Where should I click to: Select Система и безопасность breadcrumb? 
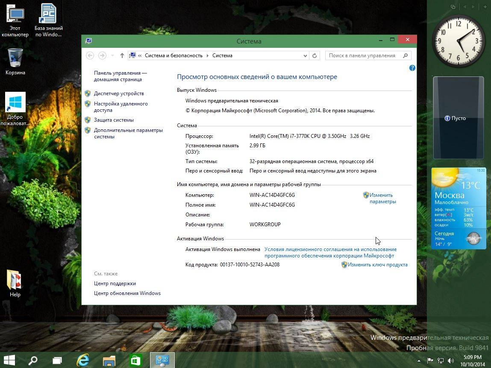pyautogui.click(x=173, y=55)
